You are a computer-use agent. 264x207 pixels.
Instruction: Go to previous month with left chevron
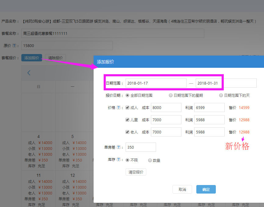pyautogui.click(x=29, y=73)
